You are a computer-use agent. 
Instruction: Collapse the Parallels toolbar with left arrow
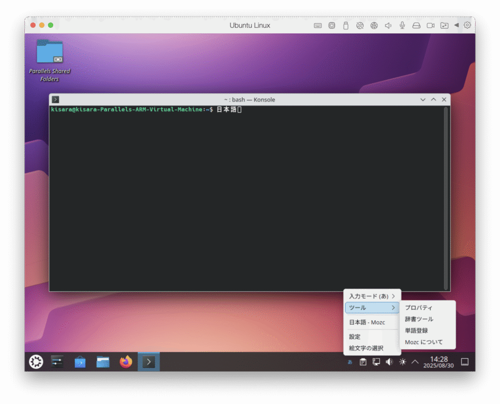click(x=457, y=25)
